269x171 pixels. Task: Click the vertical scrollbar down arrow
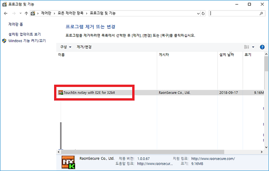point(266,147)
